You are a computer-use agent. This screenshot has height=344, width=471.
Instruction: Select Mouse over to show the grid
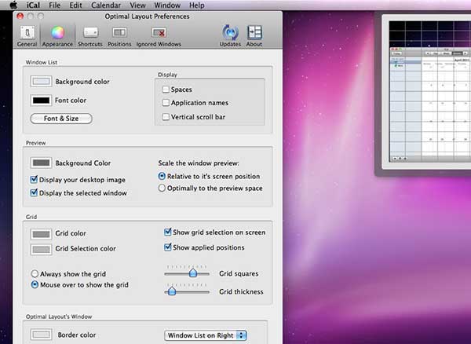pyautogui.click(x=35, y=284)
